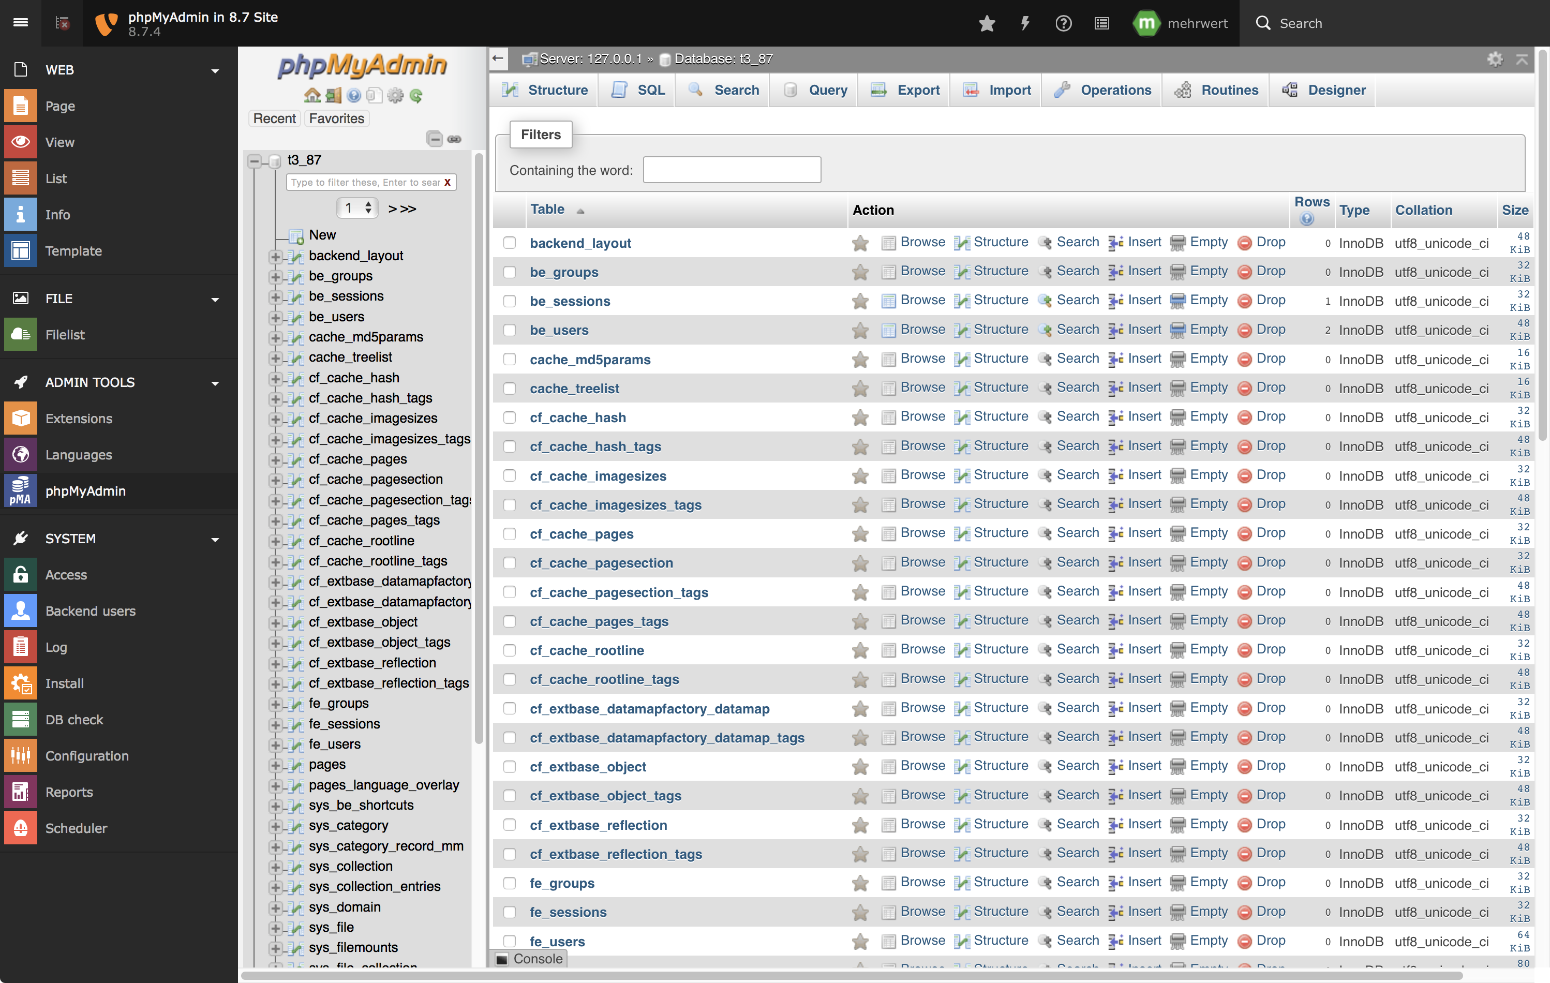Add be_users table to favorites star
This screenshot has width=1550, height=983.
tap(860, 331)
